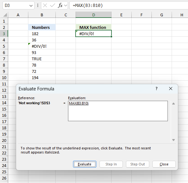The width and height of the screenshot is (188, 183).
Task: Click the error indicator triangle on cell B5
Action: click(x=29, y=44)
